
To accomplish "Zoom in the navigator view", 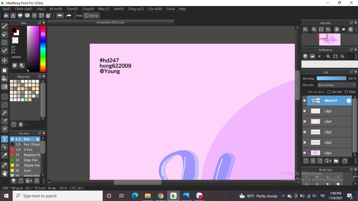I will click(314, 29).
